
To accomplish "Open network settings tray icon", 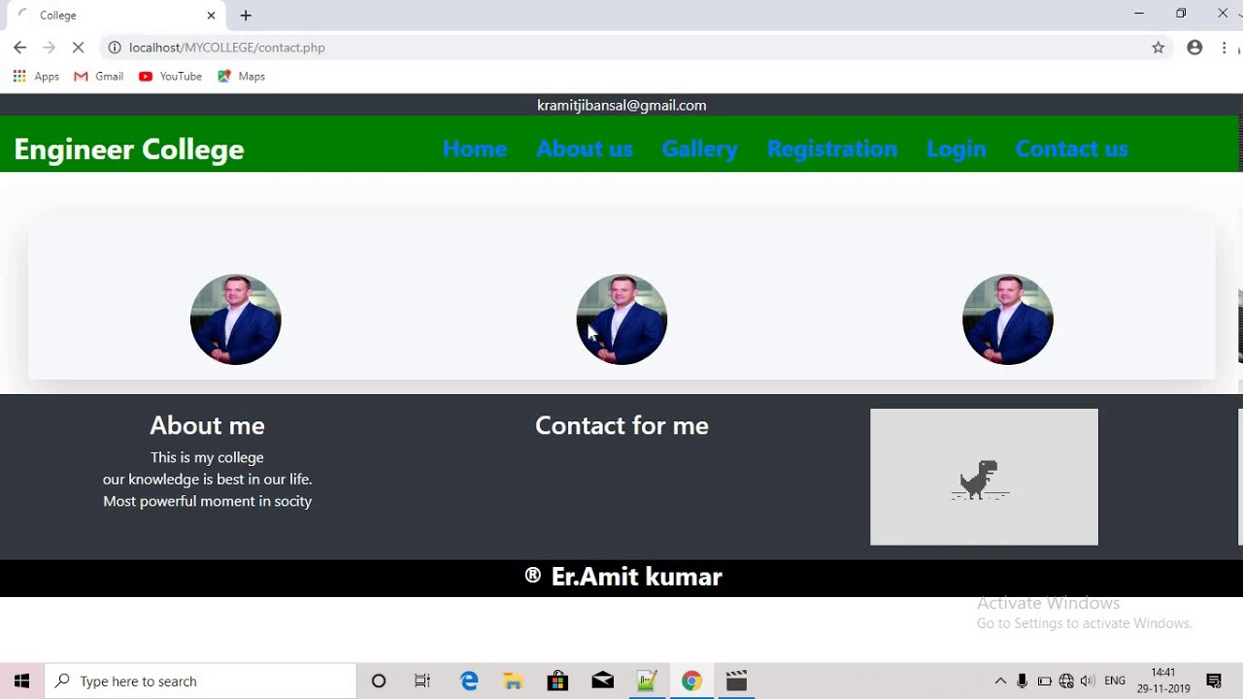I will (1066, 681).
